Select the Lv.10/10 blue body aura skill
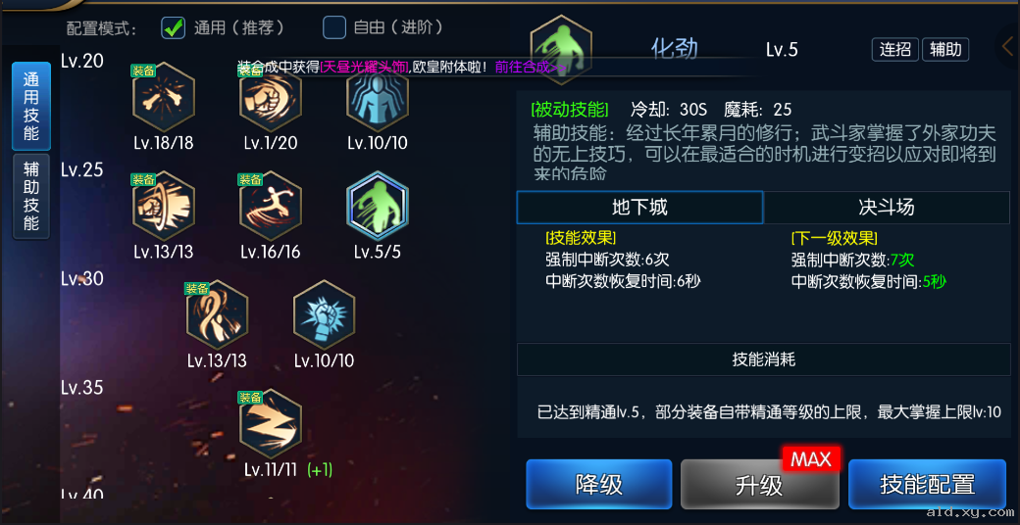This screenshot has height=525, width=1020. point(378,98)
